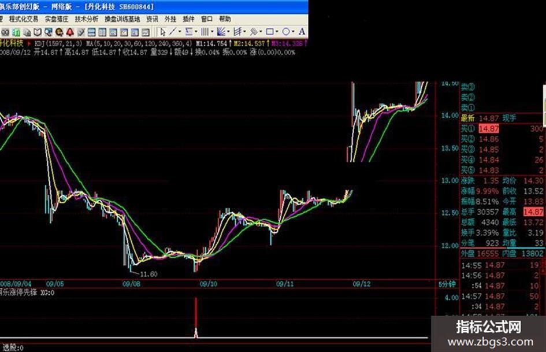546x352 pixels.
Task: Open the 窗口 menu
Action: (x=206, y=19)
